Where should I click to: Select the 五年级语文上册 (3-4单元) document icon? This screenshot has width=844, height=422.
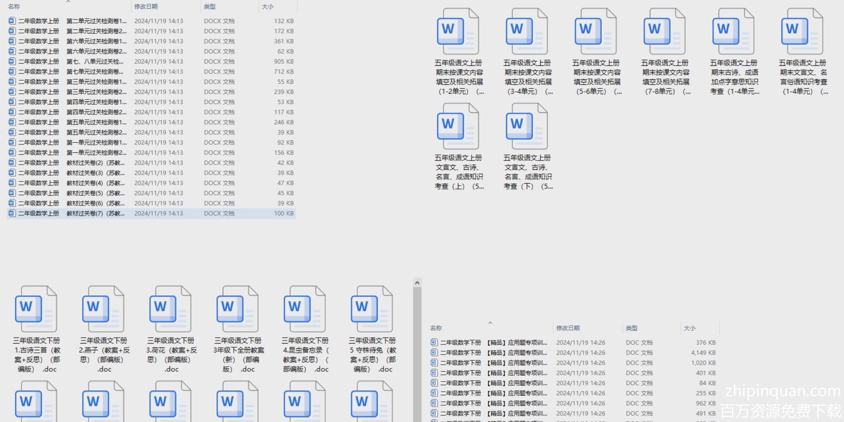pyautogui.click(x=526, y=32)
